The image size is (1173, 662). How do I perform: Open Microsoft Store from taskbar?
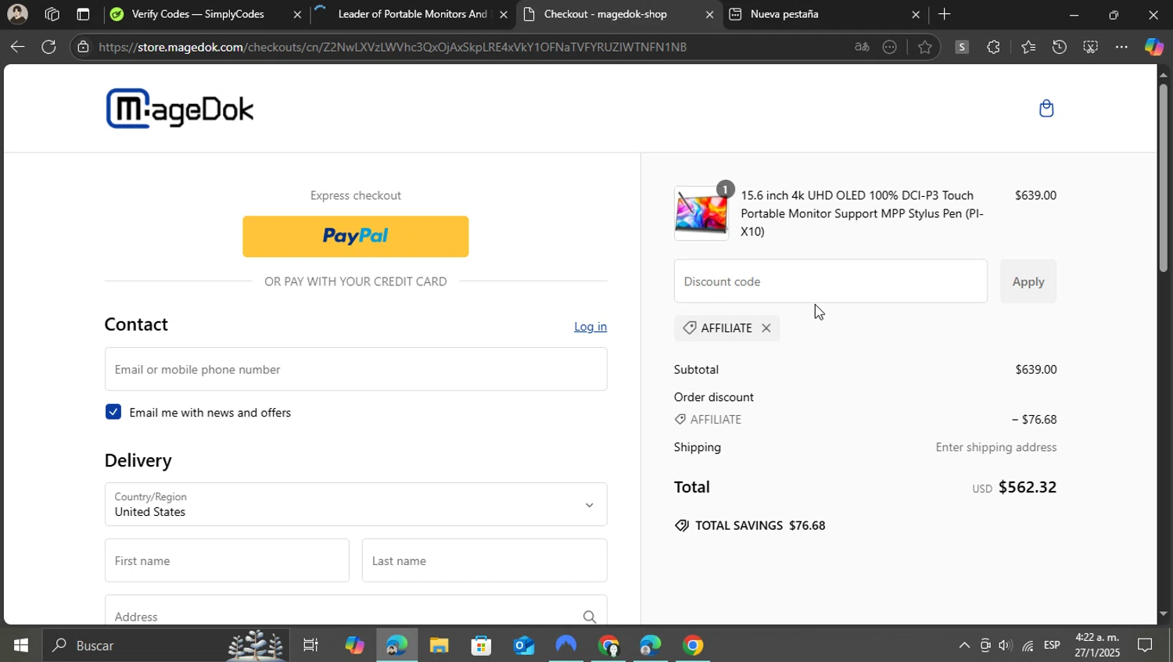pos(481,646)
